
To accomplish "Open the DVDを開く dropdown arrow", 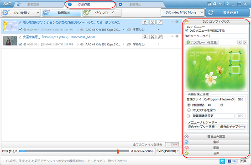I will click(x=38, y=13).
